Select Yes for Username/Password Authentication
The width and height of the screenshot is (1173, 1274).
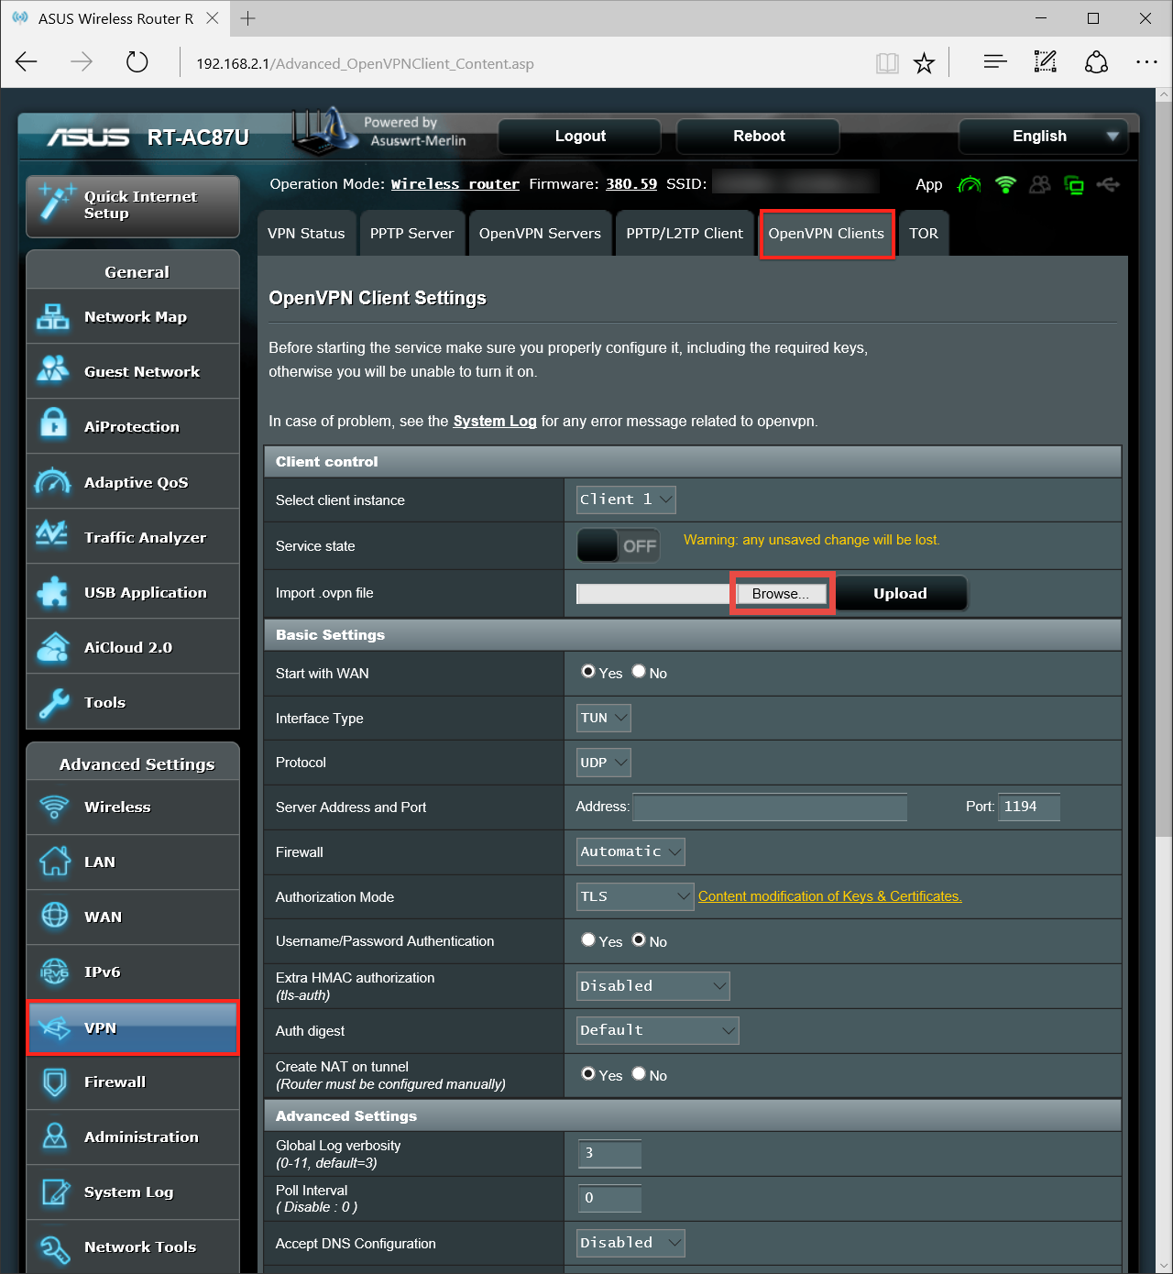tap(588, 940)
